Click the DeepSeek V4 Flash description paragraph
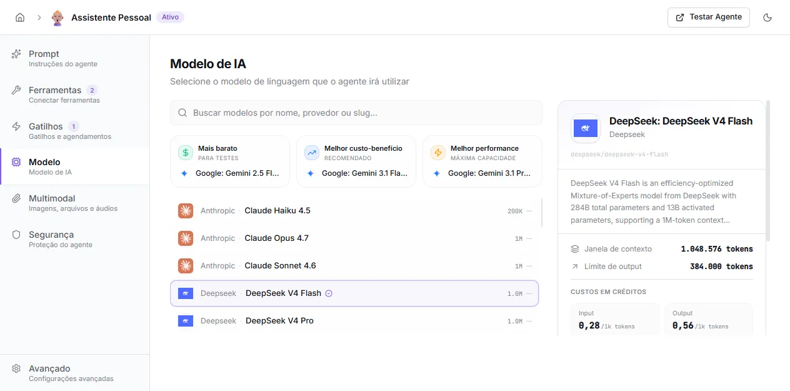Screen dimensions: 790x391 tap(654, 201)
